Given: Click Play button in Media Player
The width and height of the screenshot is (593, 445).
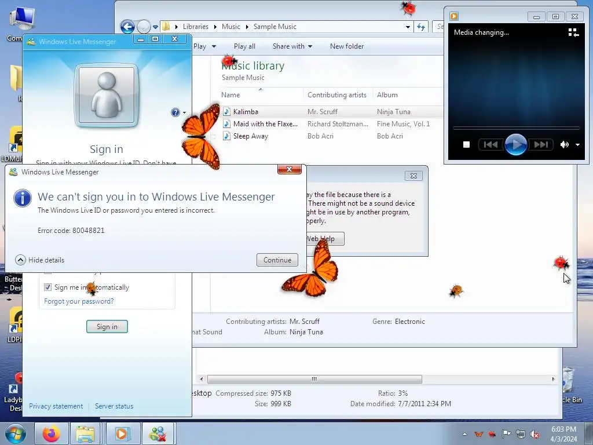Looking at the screenshot, I should [x=516, y=144].
